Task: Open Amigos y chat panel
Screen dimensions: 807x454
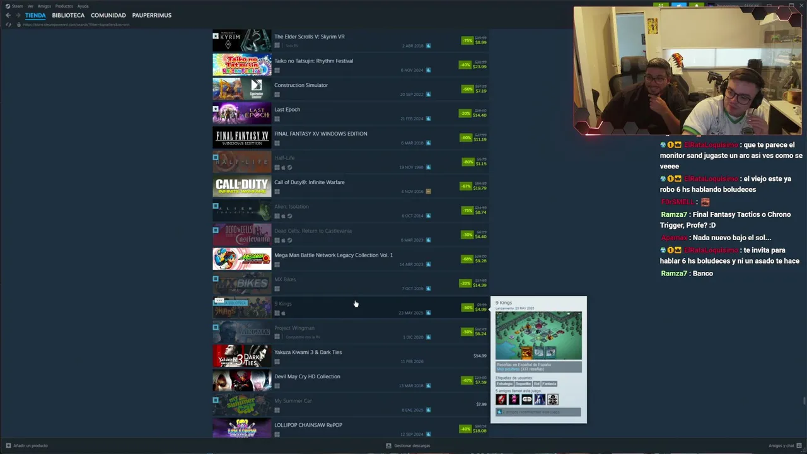Action: pyautogui.click(x=782, y=446)
